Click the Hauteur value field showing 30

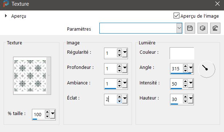[177, 100]
